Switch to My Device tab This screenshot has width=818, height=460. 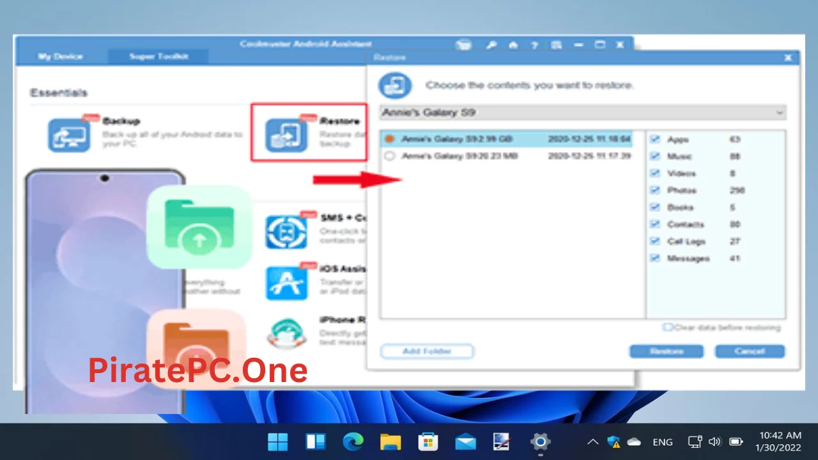61,56
